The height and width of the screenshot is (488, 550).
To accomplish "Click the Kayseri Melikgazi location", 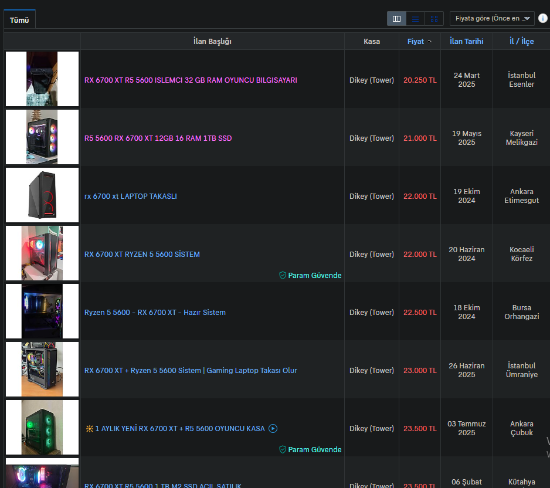I will (522, 138).
